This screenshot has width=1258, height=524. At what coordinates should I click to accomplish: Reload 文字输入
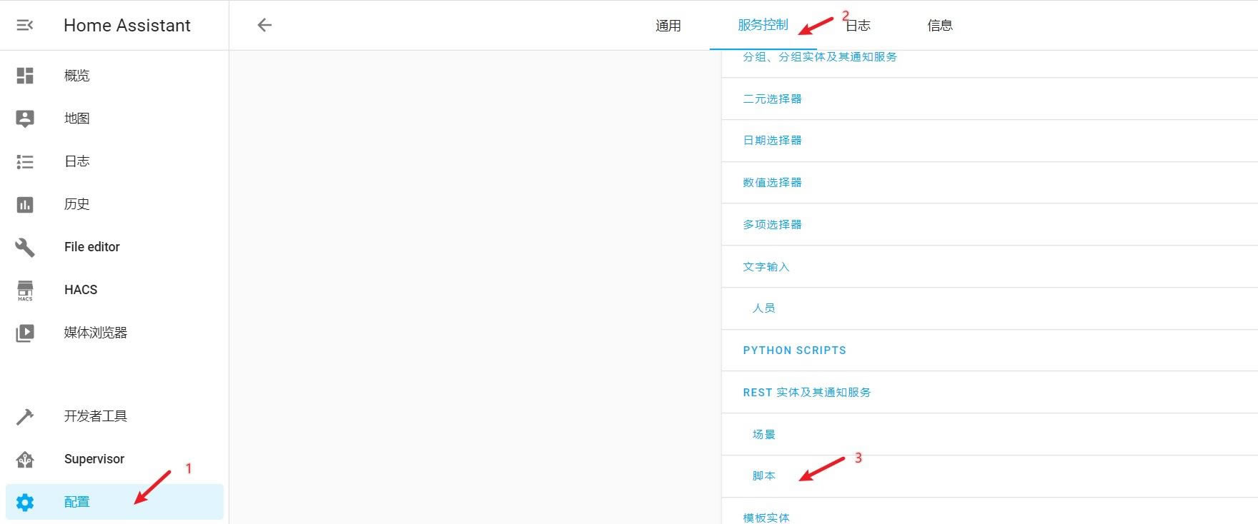(x=766, y=267)
